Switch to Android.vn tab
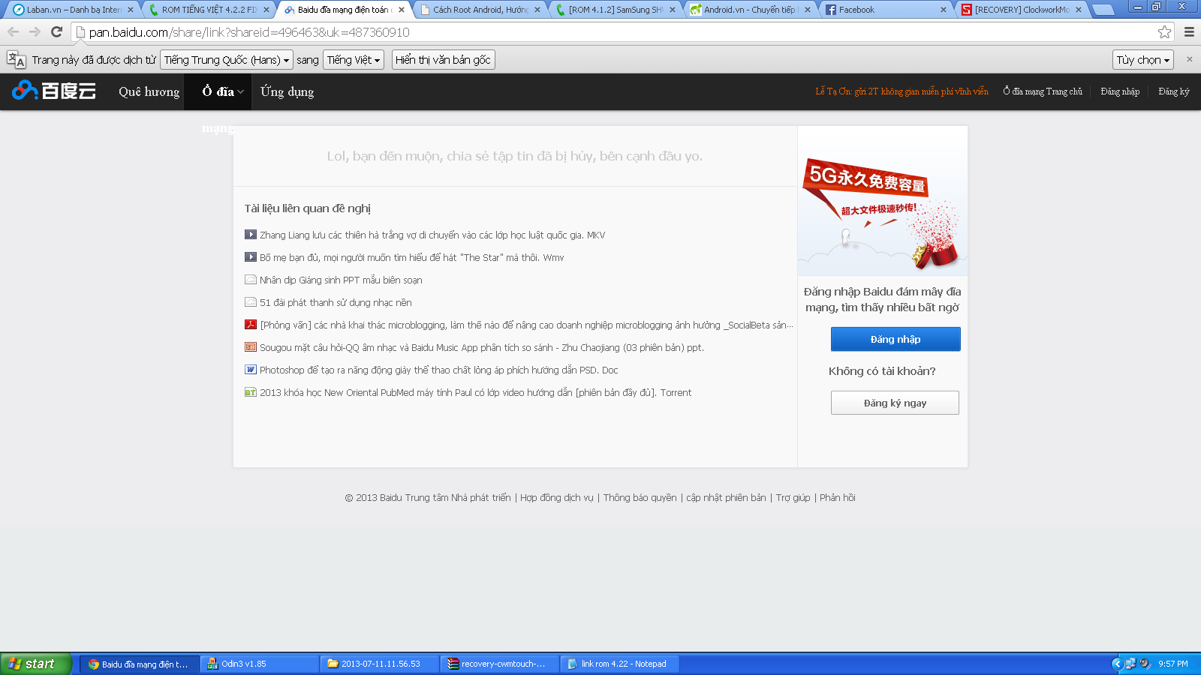Image resolution: width=1201 pixels, height=675 pixels. point(749,10)
